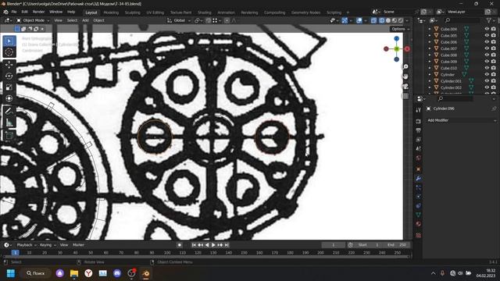Screen dimensions: 500x281
Task: Select the Annotate tool
Action: click(9, 111)
